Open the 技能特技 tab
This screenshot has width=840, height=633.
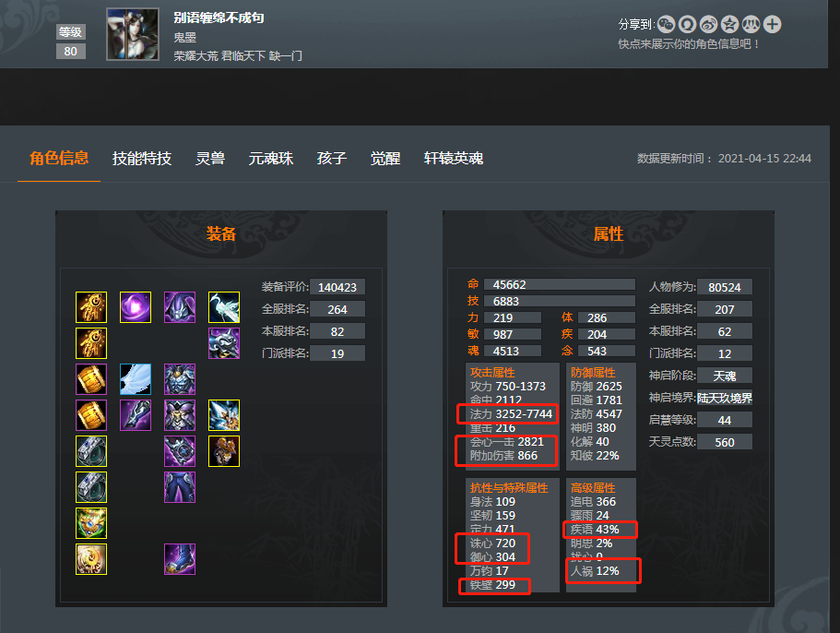pyautogui.click(x=142, y=159)
